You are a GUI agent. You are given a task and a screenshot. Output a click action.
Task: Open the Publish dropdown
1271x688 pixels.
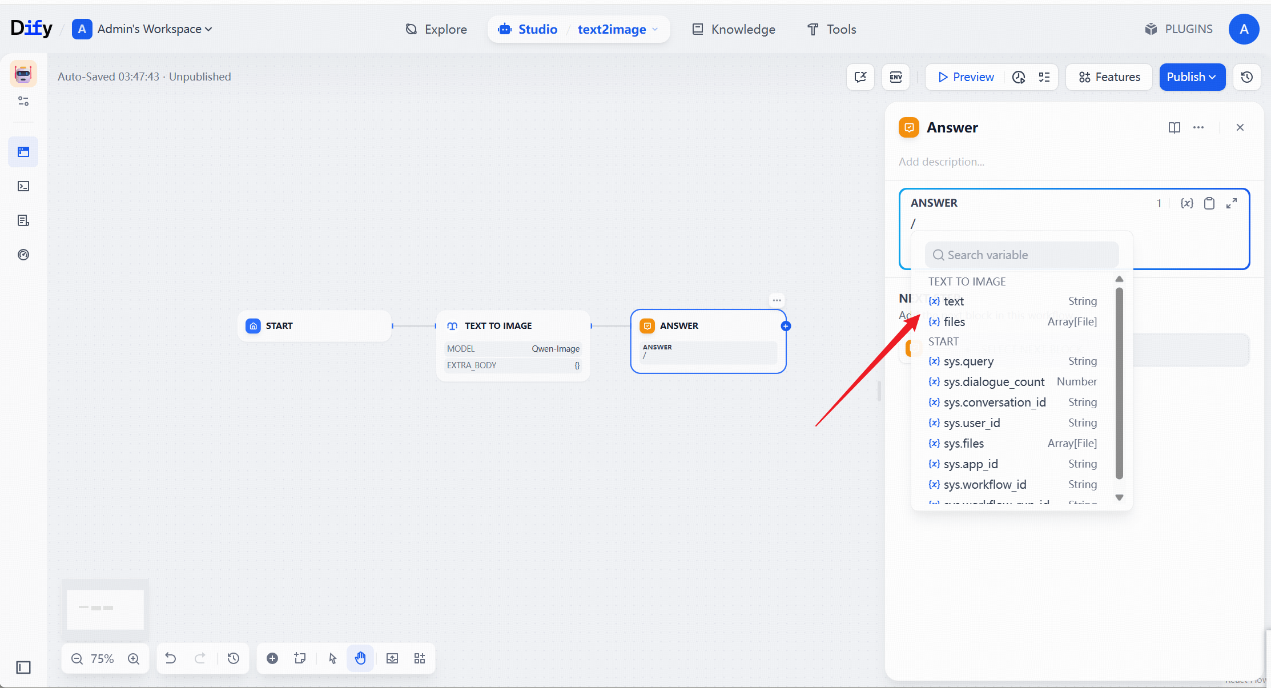tap(1192, 77)
